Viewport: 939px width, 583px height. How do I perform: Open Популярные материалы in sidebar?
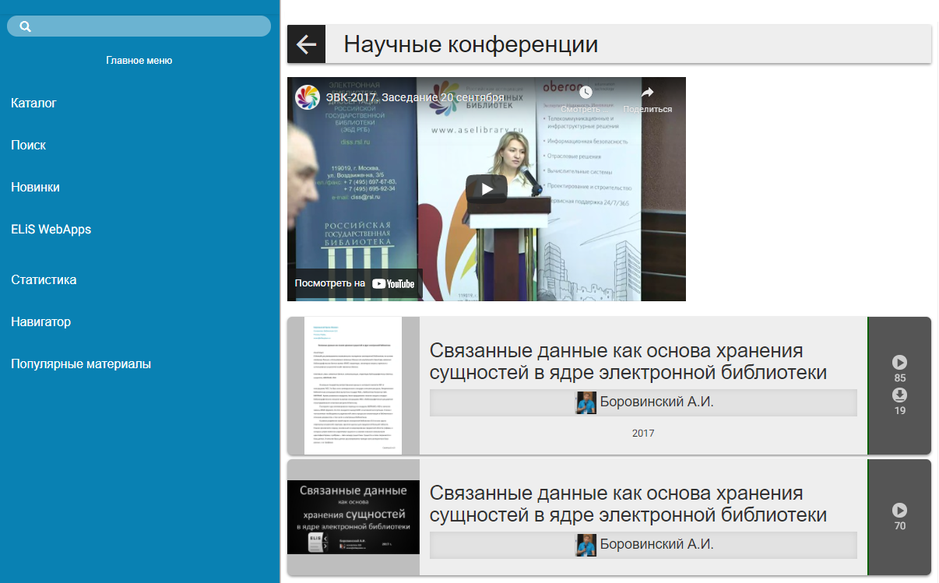point(81,363)
